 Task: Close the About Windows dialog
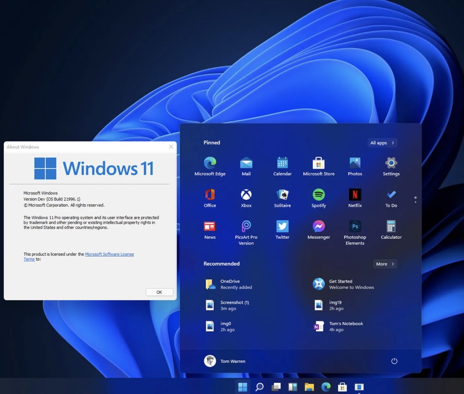pyautogui.click(x=171, y=147)
